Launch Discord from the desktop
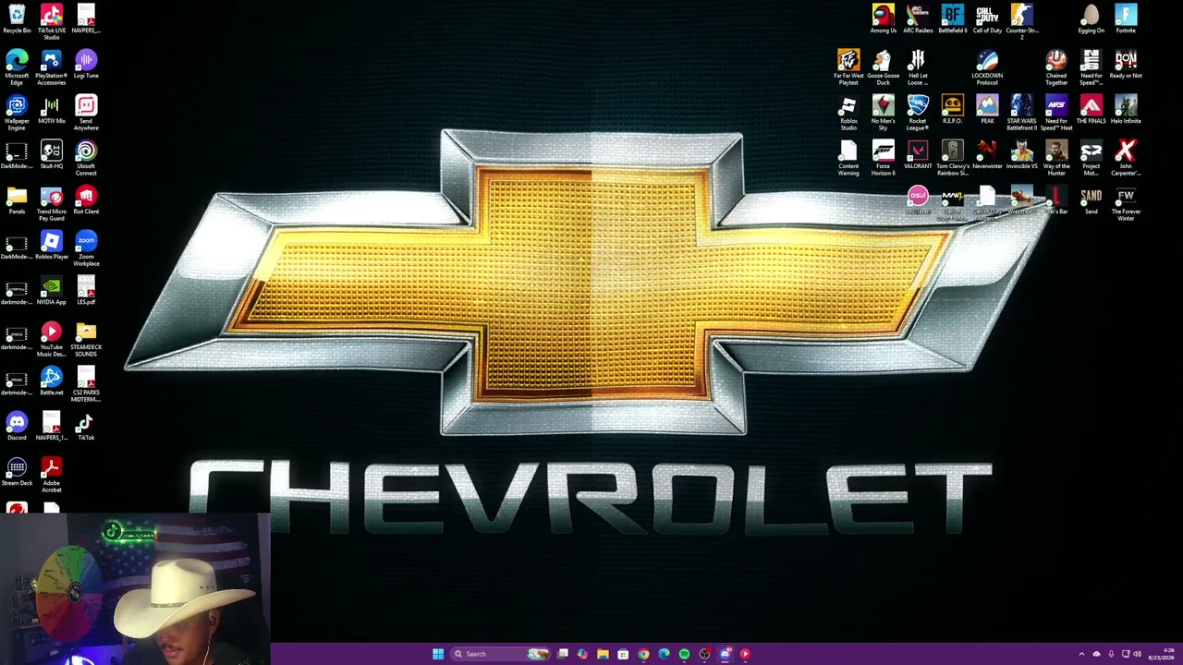The height and width of the screenshot is (665, 1183). tap(17, 426)
